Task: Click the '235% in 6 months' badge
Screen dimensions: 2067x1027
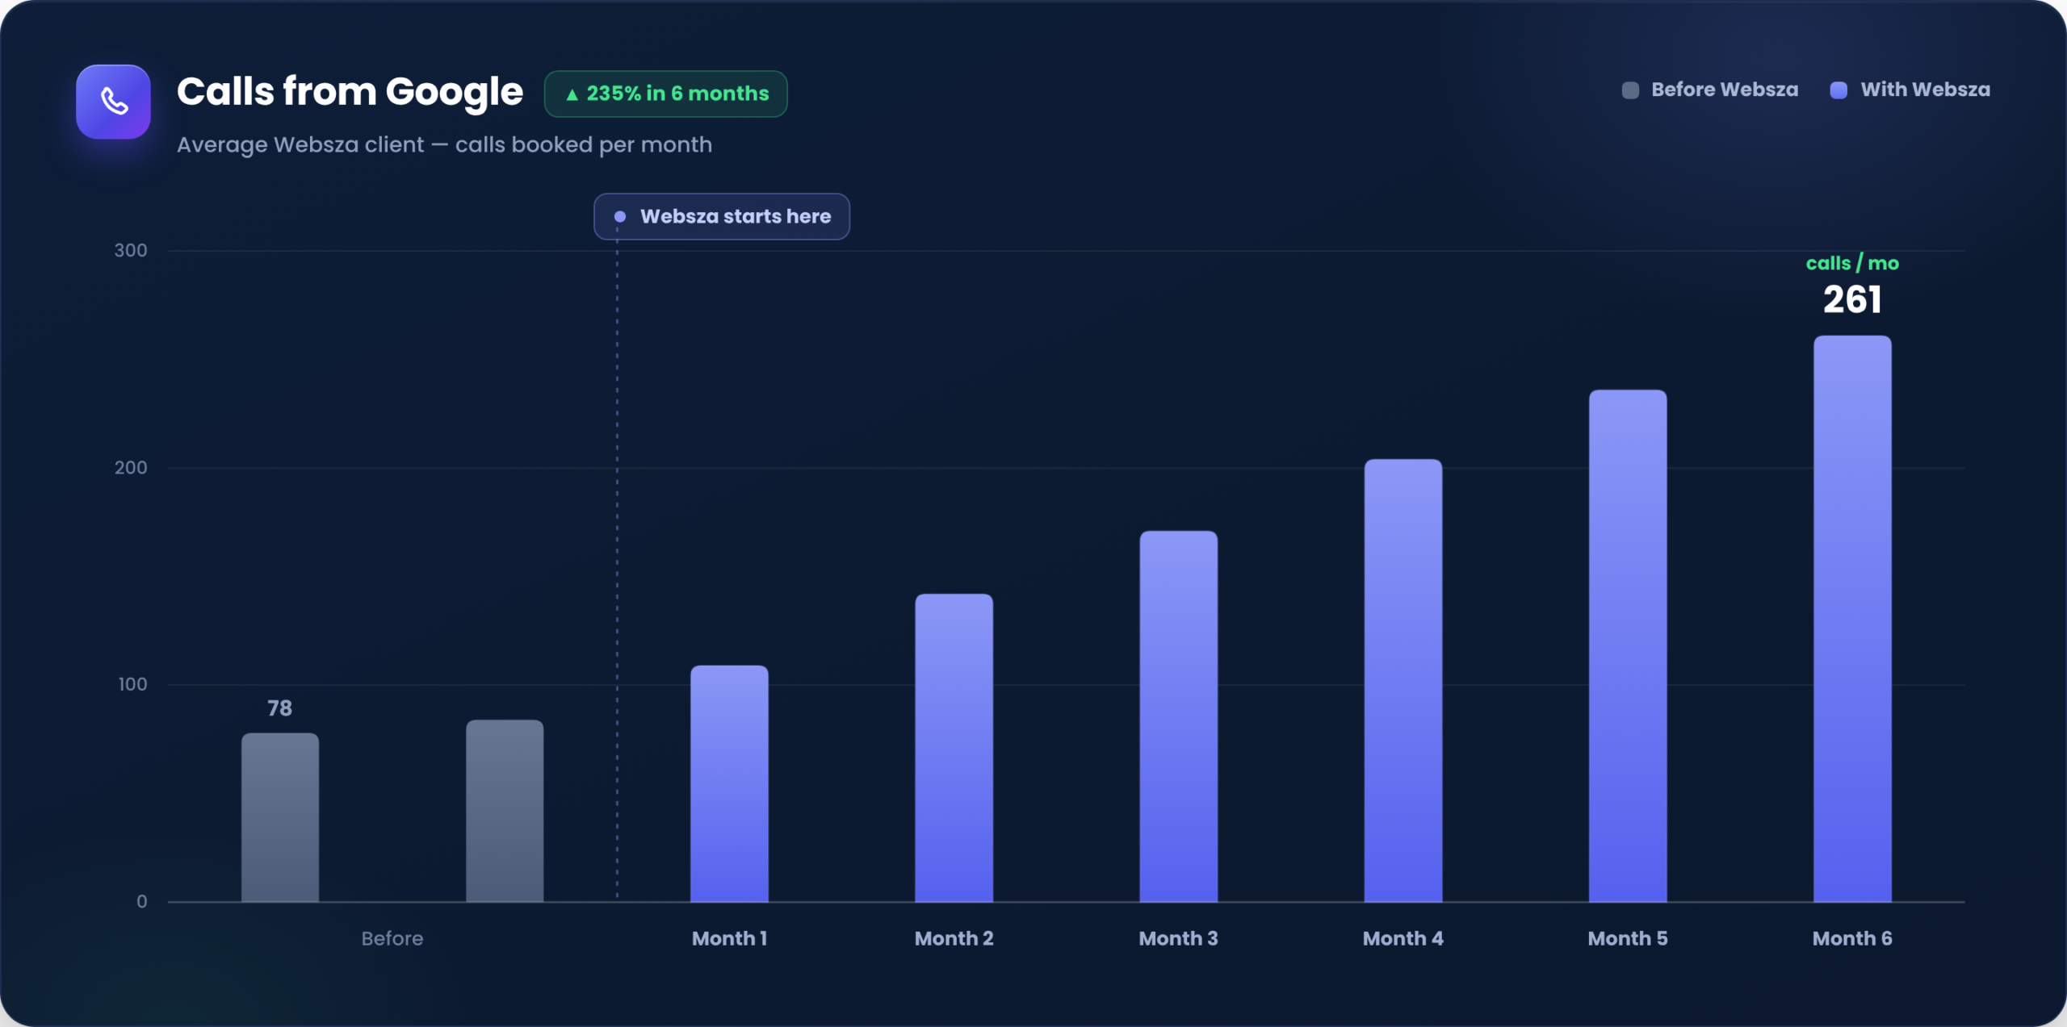Action: (666, 94)
